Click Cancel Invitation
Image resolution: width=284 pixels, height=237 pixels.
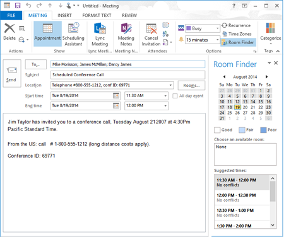coord(151,33)
